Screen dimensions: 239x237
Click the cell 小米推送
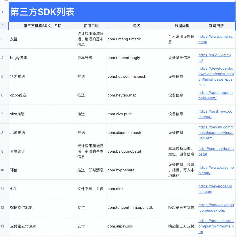click(x=42, y=133)
